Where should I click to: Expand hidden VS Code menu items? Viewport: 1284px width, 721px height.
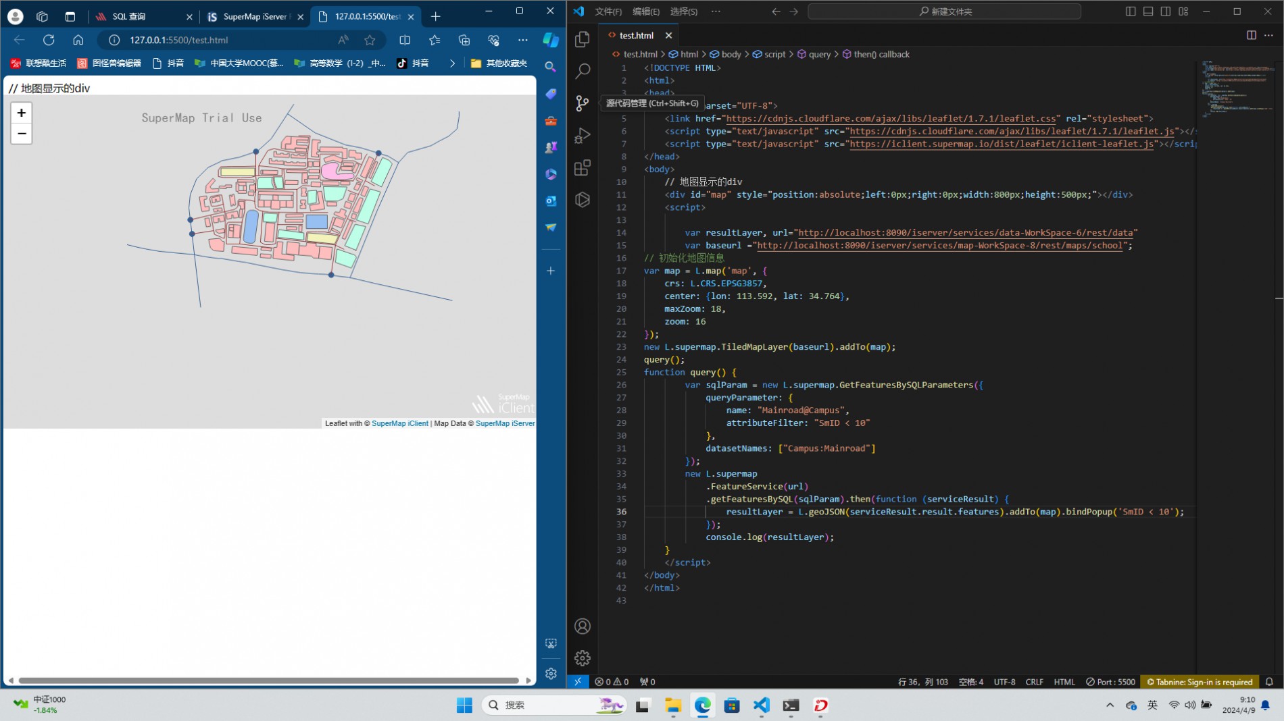(716, 11)
